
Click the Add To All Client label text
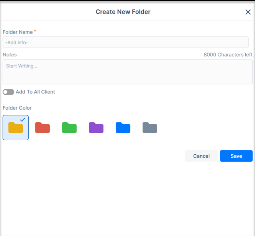pos(35,92)
